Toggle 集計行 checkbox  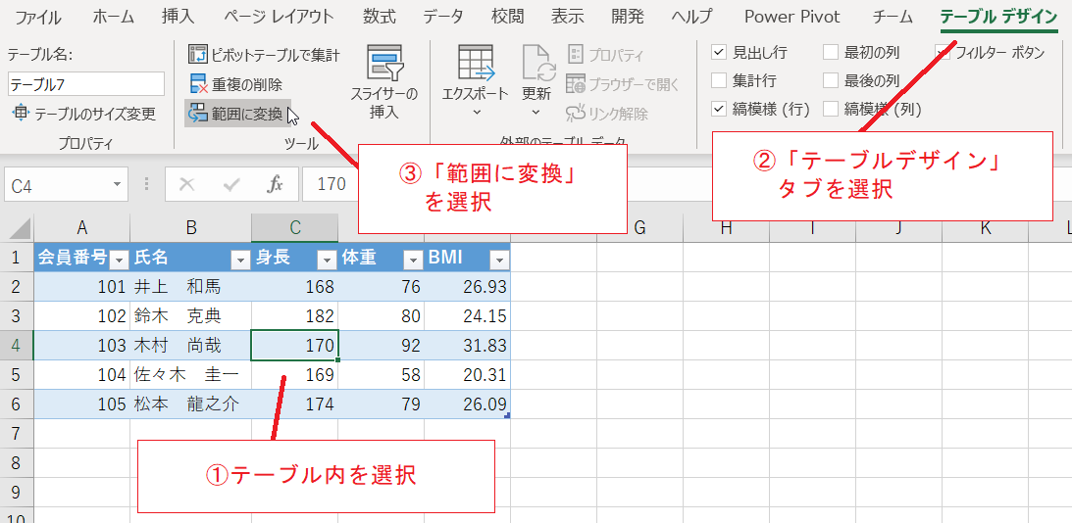click(719, 80)
